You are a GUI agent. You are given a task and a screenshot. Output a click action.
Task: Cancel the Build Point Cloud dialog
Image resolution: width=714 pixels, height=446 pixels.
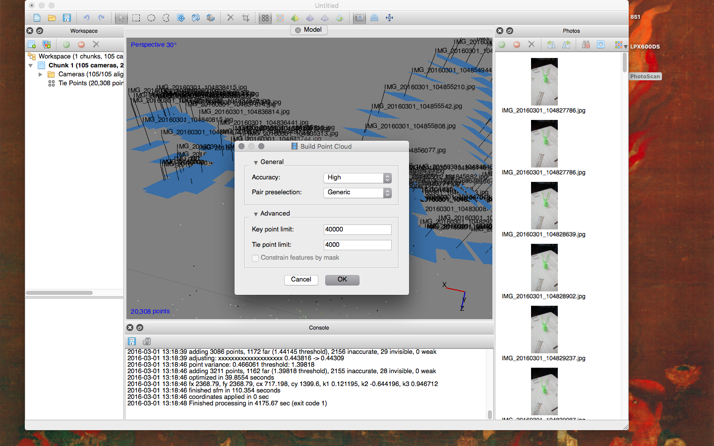[301, 279]
